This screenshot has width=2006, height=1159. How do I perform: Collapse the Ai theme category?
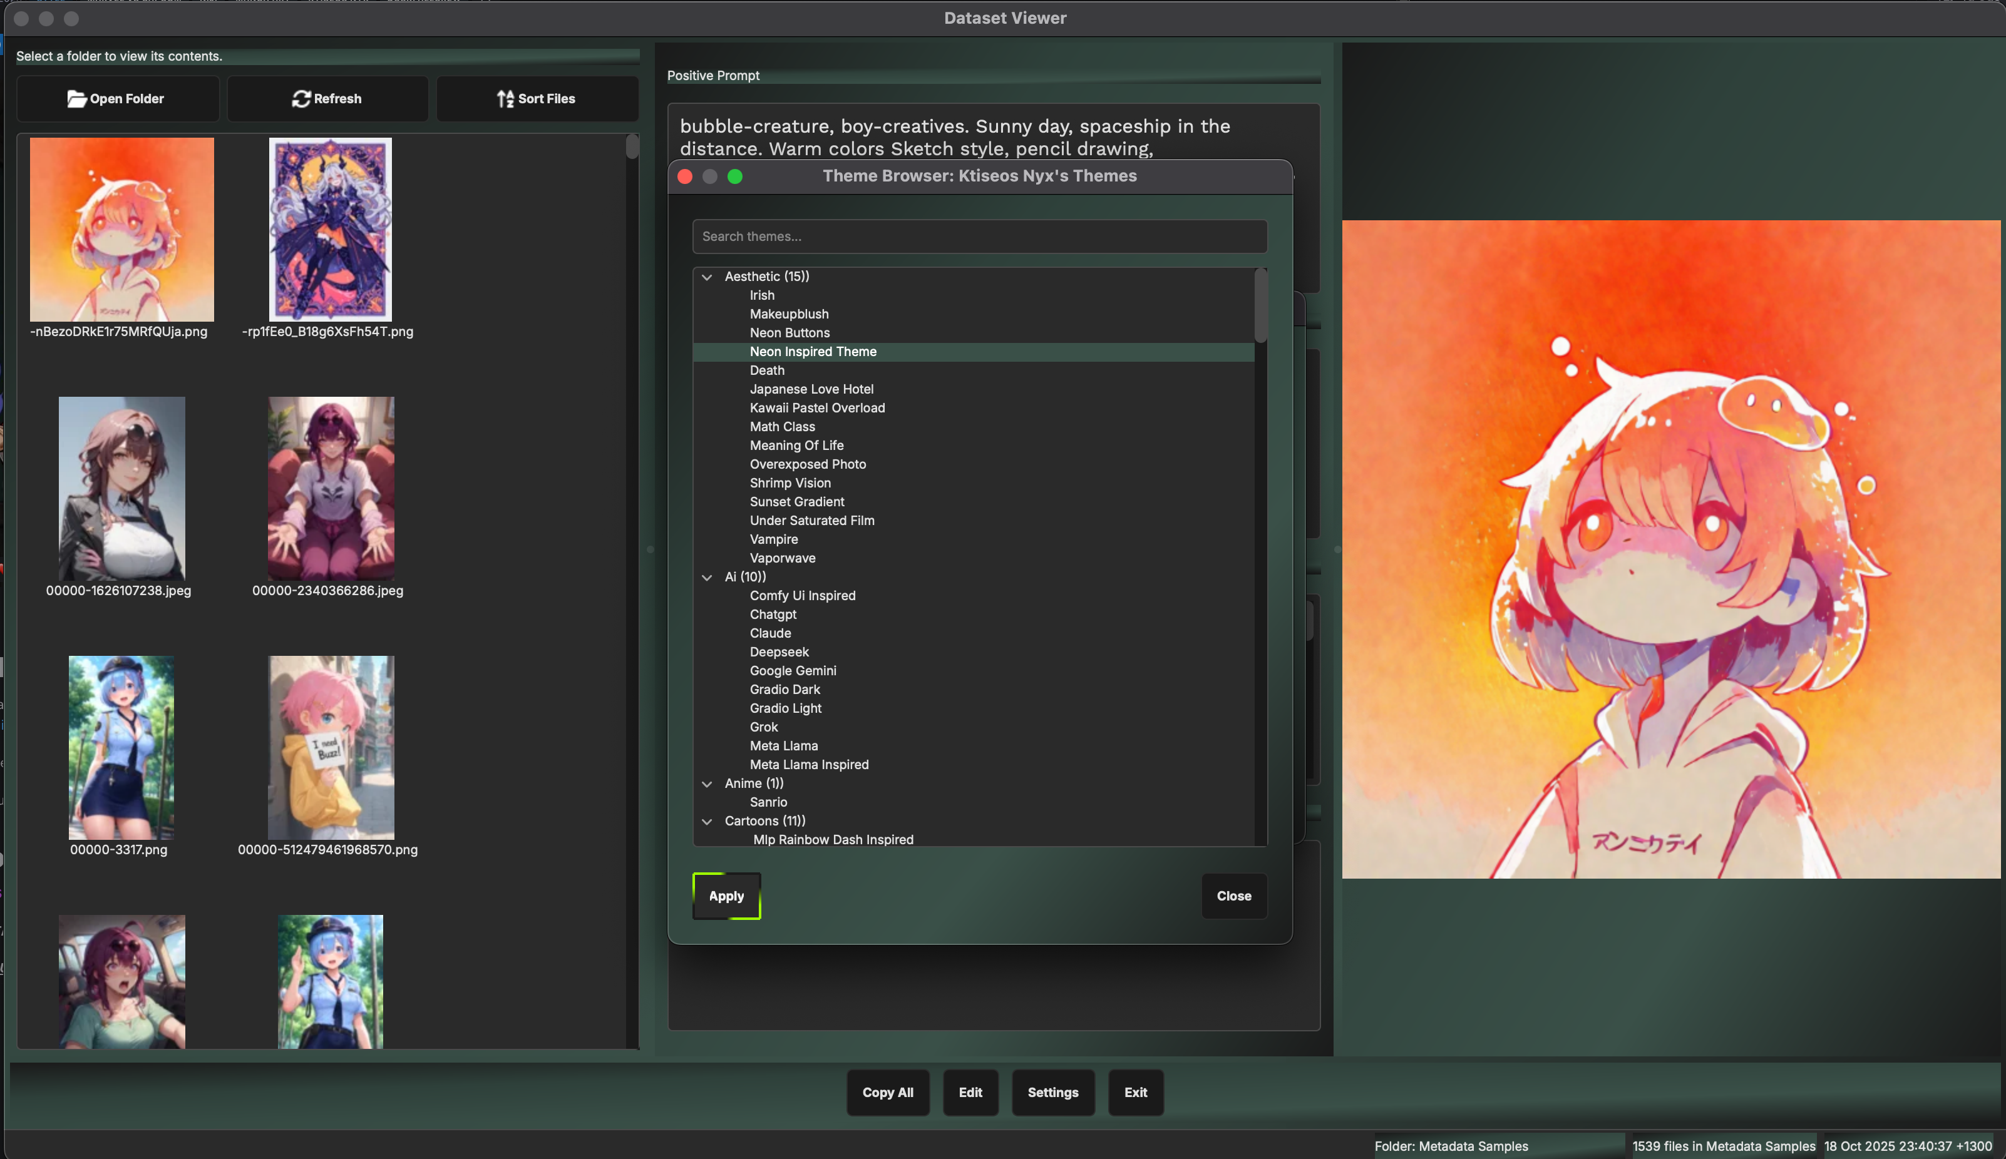[x=707, y=578]
